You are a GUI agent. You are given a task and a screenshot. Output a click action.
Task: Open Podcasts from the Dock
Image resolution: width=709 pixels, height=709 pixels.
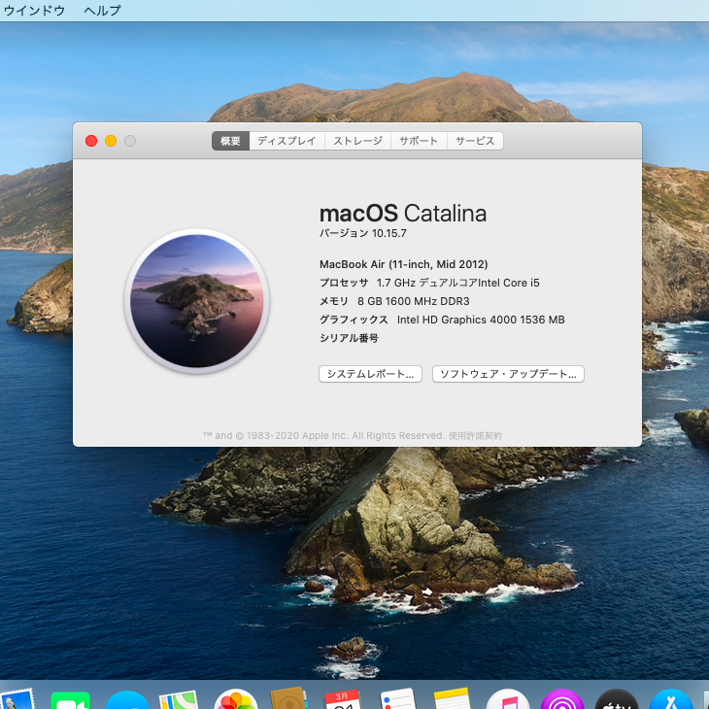pyautogui.click(x=562, y=699)
